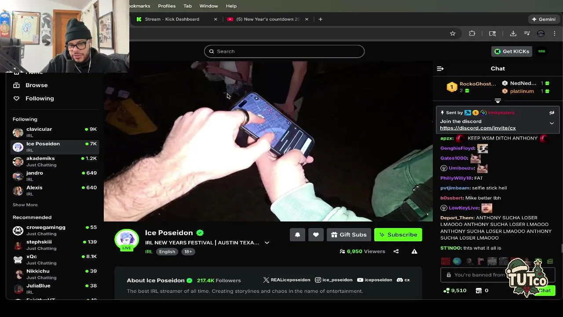Screen dimensions: 563x317
Task: Open the Chrome extensions puzzle icon
Action: pos(472,33)
